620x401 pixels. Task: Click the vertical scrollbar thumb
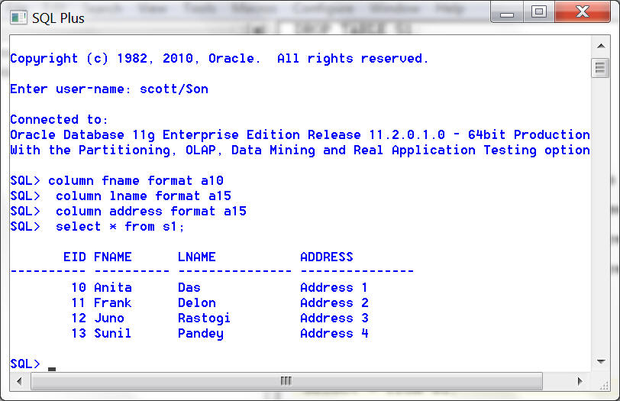pyautogui.click(x=599, y=68)
